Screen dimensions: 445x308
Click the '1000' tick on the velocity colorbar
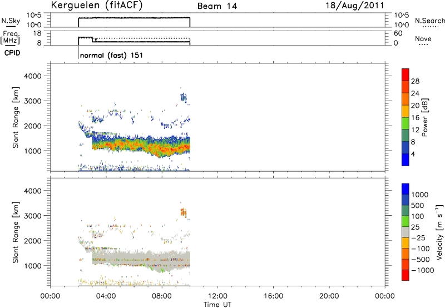[x=419, y=195]
